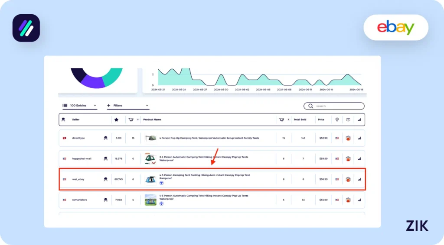Open the 4 Person Pop Up Camping Tent listing

click(209, 138)
